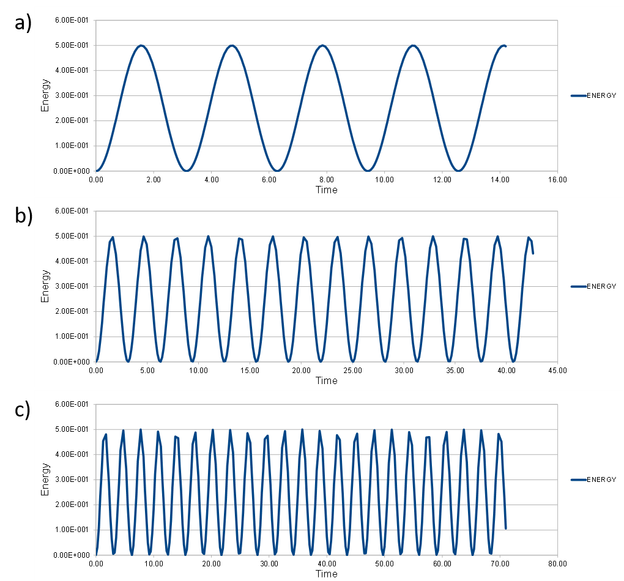Select the Time axis title of chart c

[x=326, y=574]
